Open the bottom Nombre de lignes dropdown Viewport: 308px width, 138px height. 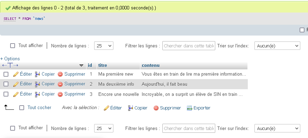[x=104, y=129]
